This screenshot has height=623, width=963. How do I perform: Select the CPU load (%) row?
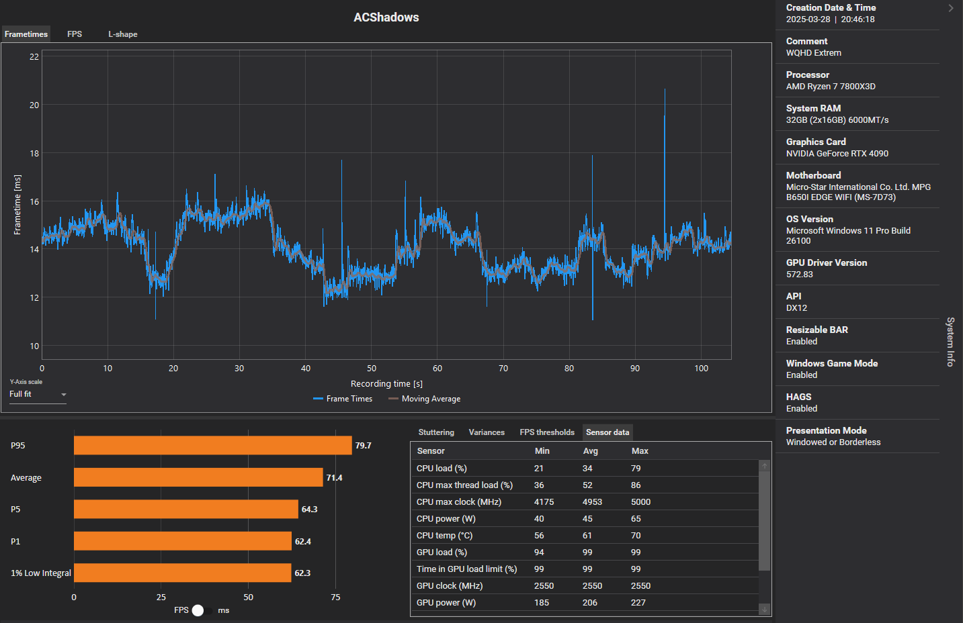(585, 468)
